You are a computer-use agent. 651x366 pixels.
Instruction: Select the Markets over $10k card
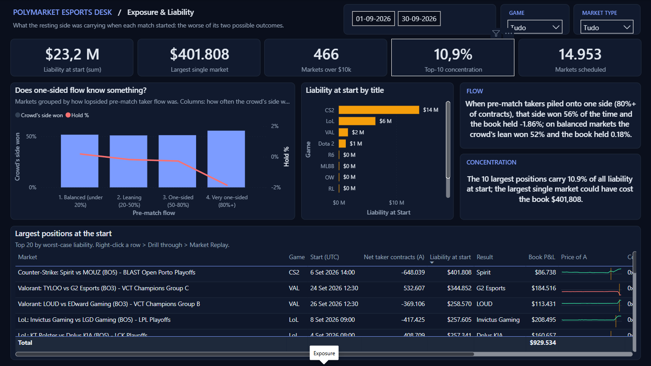pyautogui.click(x=326, y=58)
